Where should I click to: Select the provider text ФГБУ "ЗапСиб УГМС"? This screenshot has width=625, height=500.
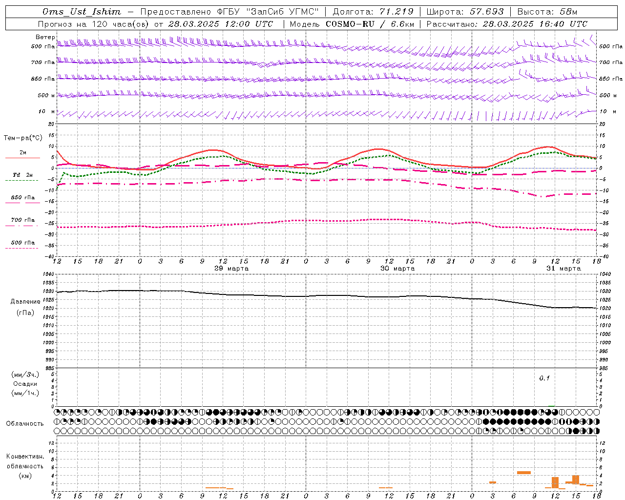click(x=268, y=12)
